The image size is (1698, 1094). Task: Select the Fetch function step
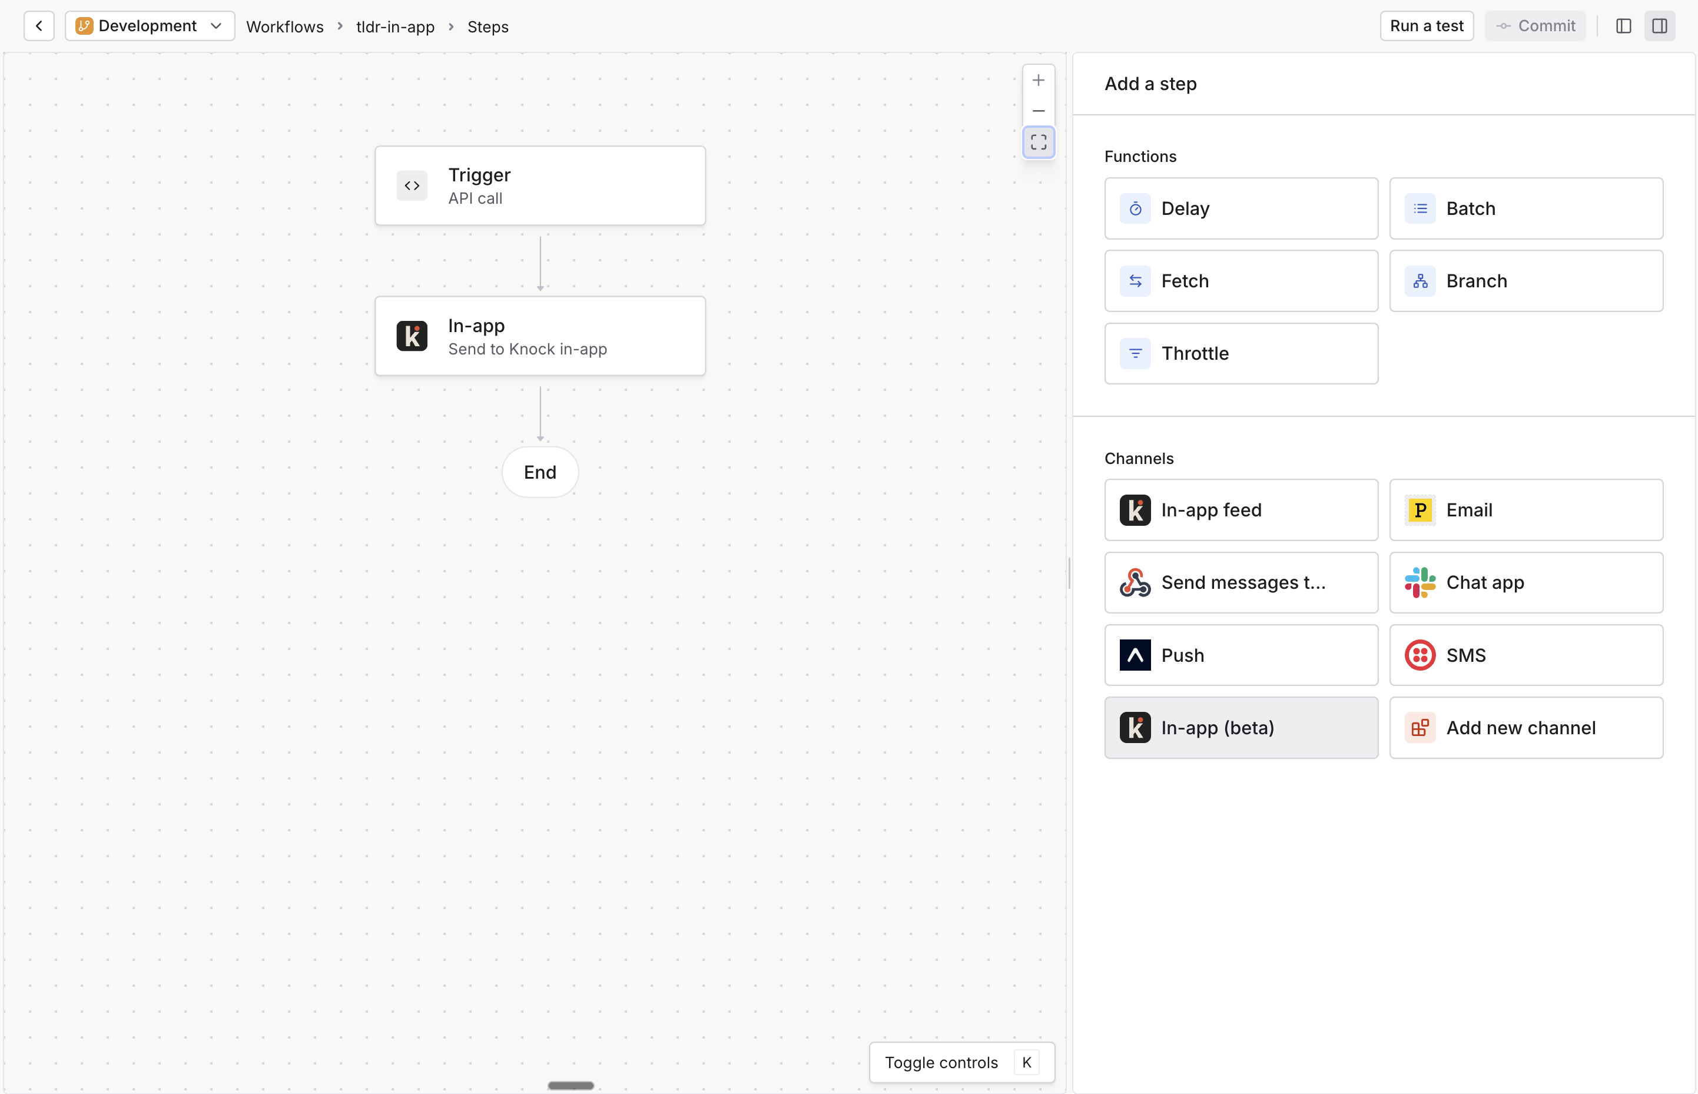[1240, 281]
